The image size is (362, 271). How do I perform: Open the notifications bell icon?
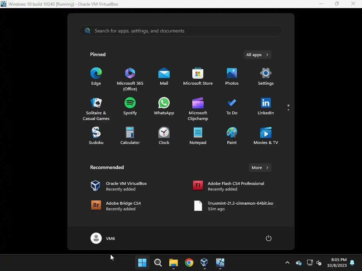click(352, 263)
